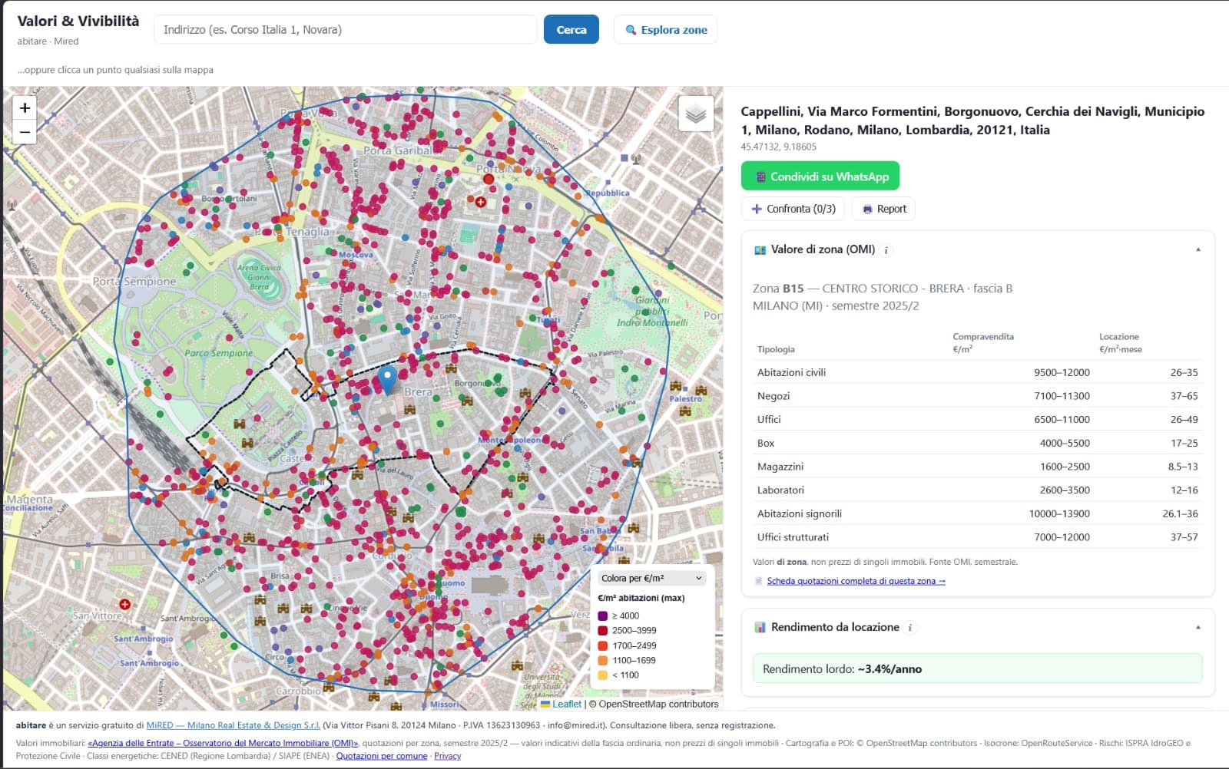Click the 1700–2499 legend swatch
The height and width of the screenshot is (769, 1229).
coord(603,645)
